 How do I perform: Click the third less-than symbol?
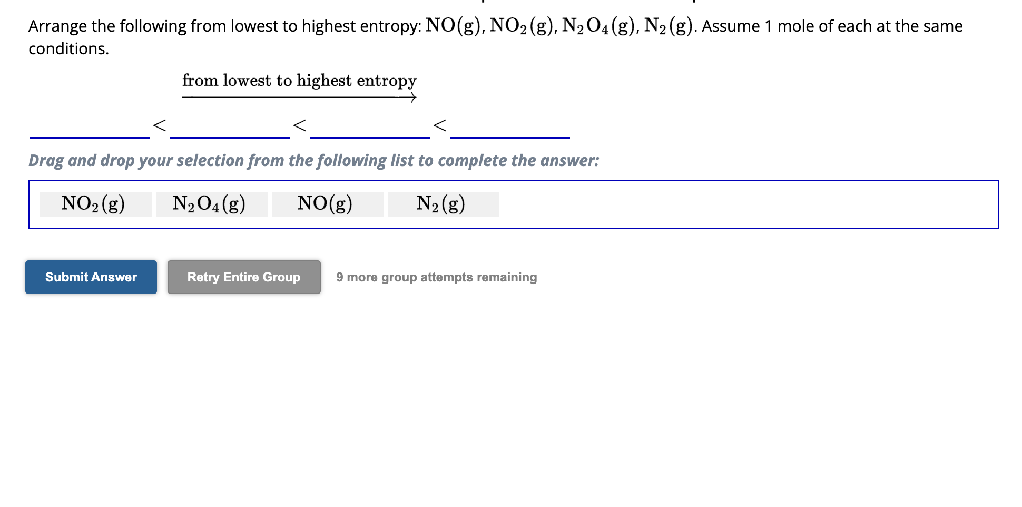pos(440,126)
